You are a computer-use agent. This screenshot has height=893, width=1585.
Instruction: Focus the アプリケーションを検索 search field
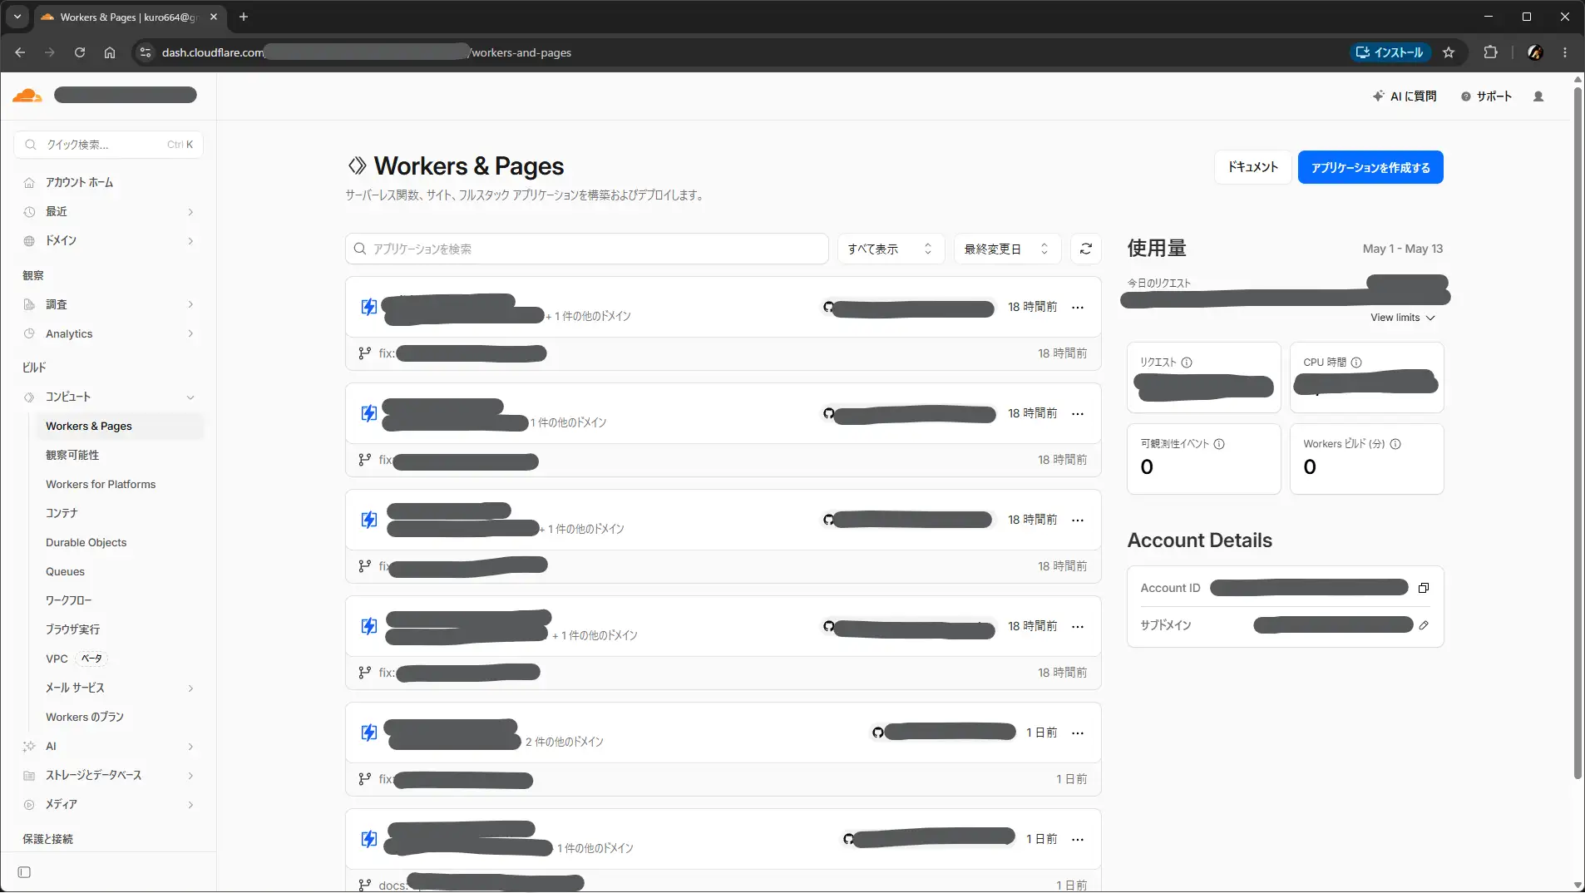(586, 249)
